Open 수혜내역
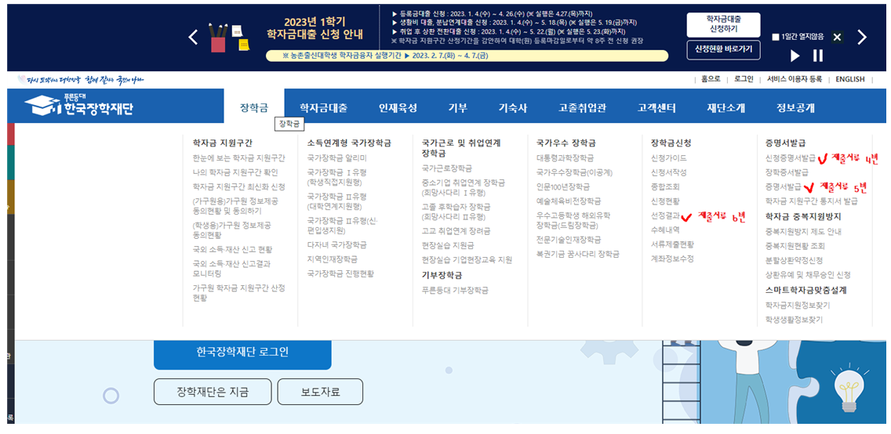This screenshot has height=434, width=891. pos(665,230)
